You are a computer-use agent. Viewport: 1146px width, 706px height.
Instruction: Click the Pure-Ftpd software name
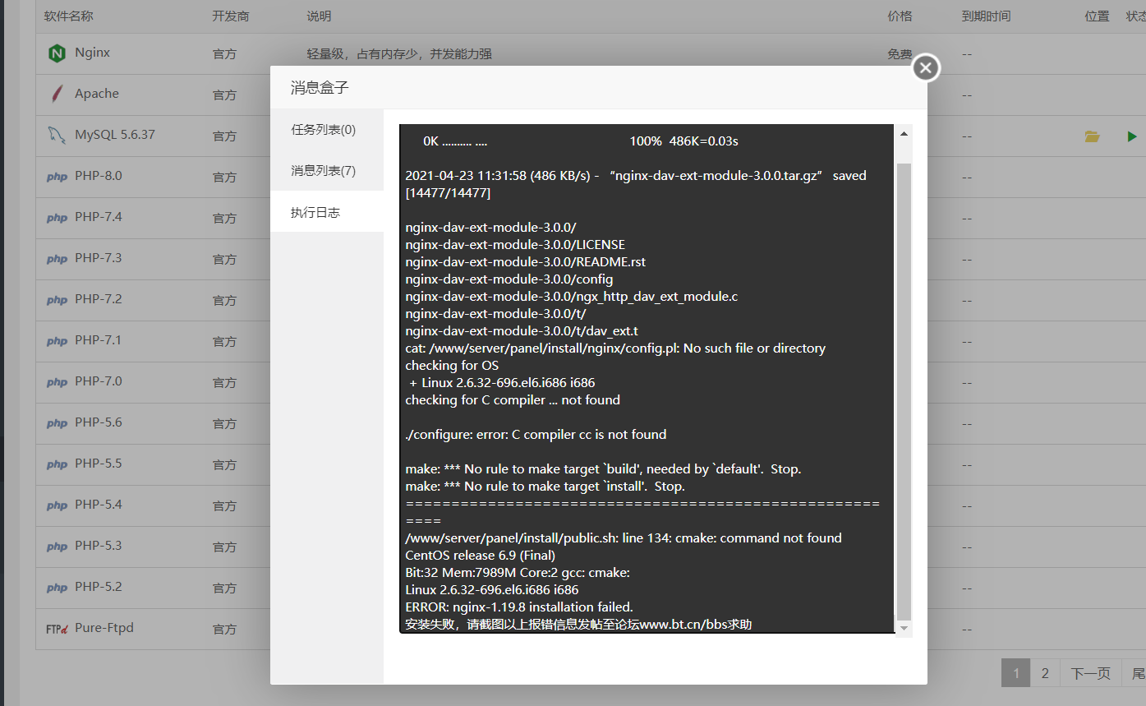click(x=104, y=628)
